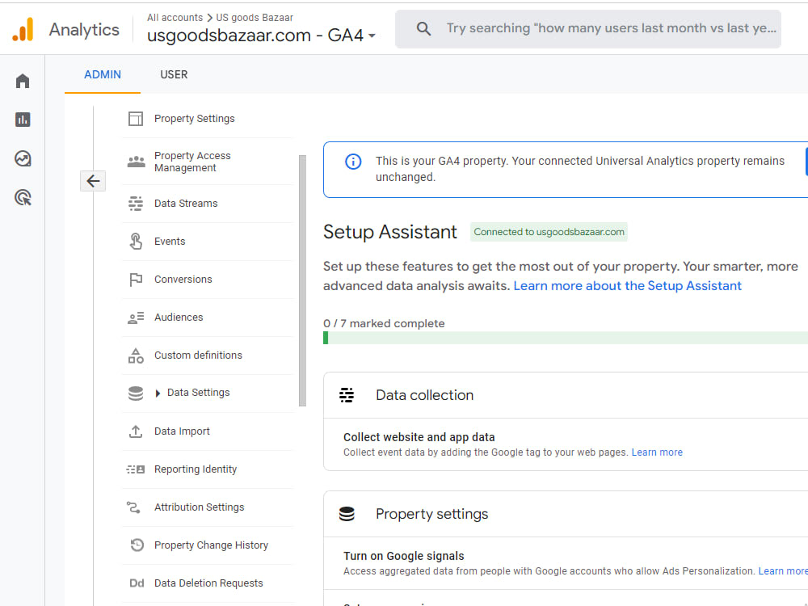This screenshot has width=808, height=606.
Task: Open the property selector dropdown arrow
Action: pos(372,36)
